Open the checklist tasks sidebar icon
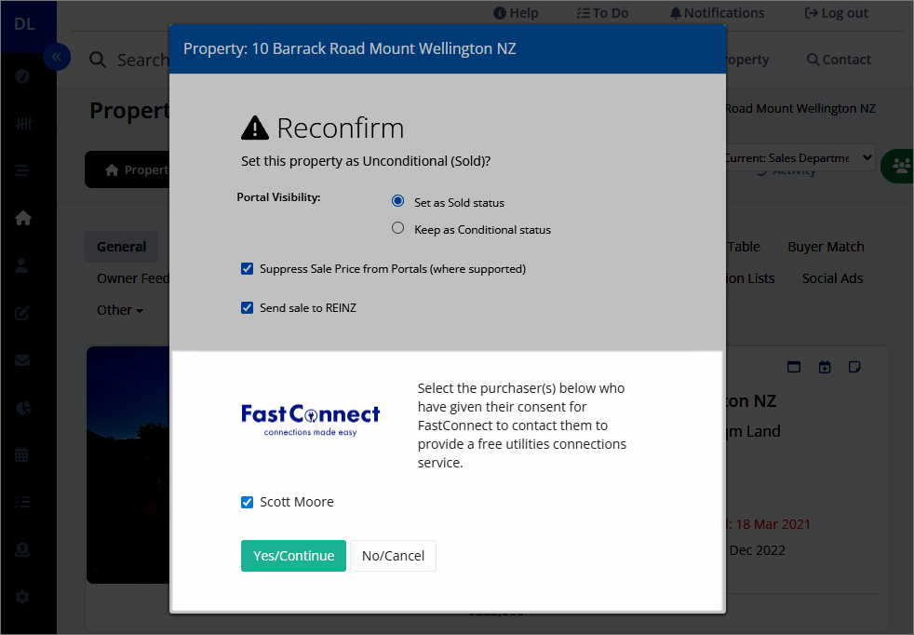The width and height of the screenshot is (914, 635). pos(22,502)
